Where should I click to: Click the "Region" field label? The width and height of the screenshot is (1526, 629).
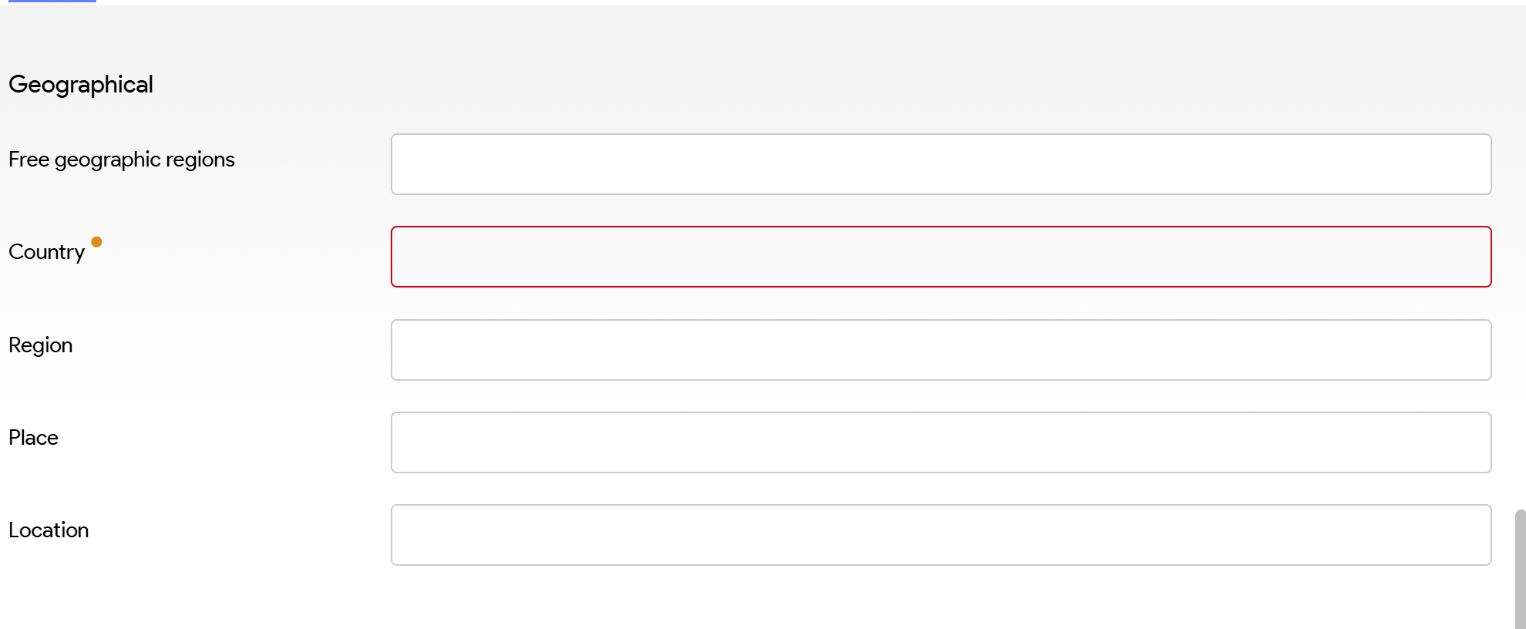[41, 345]
